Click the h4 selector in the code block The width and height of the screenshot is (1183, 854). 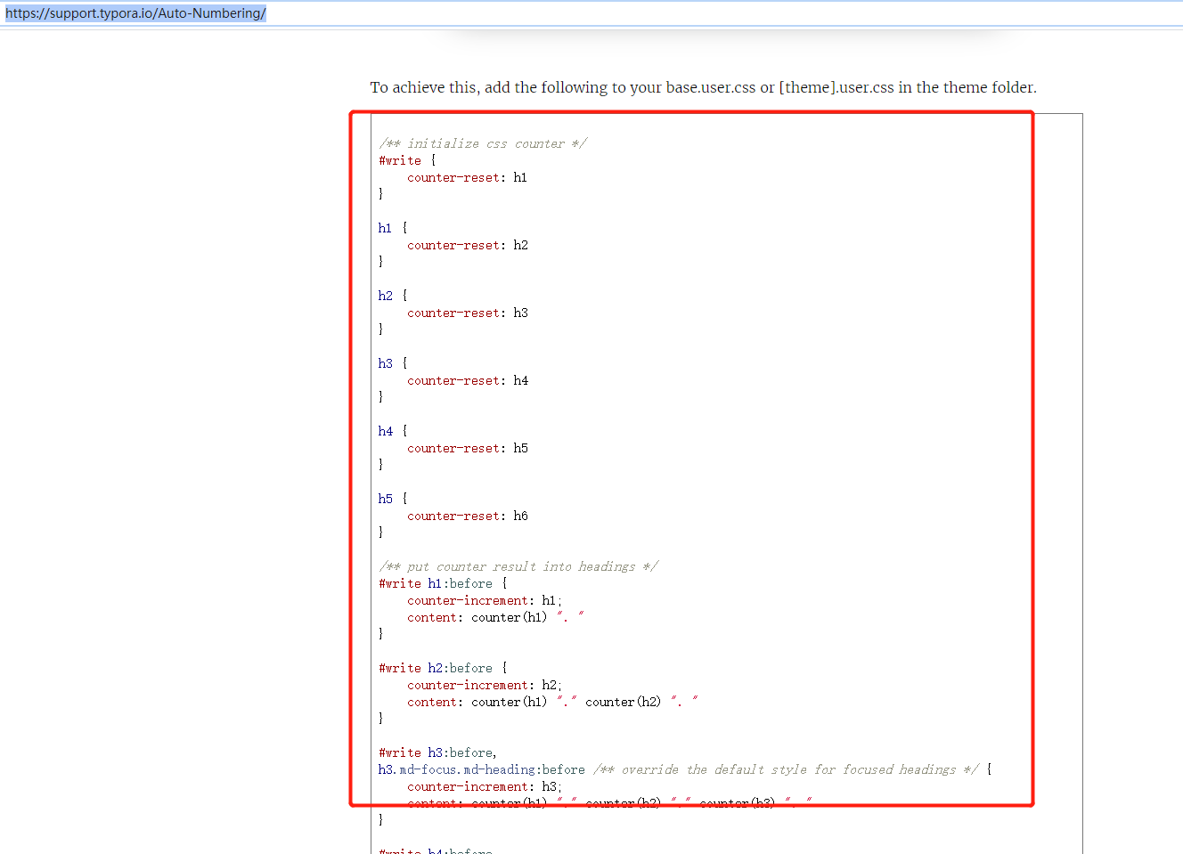(x=384, y=430)
